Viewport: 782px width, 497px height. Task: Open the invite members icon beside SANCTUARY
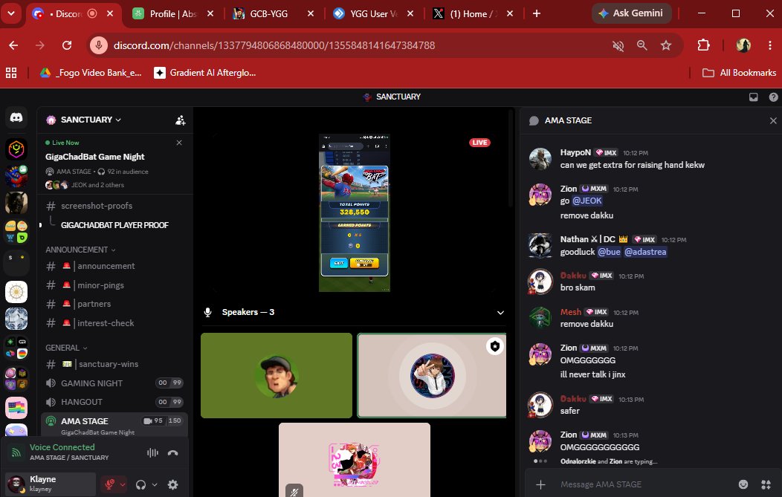[181, 120]
